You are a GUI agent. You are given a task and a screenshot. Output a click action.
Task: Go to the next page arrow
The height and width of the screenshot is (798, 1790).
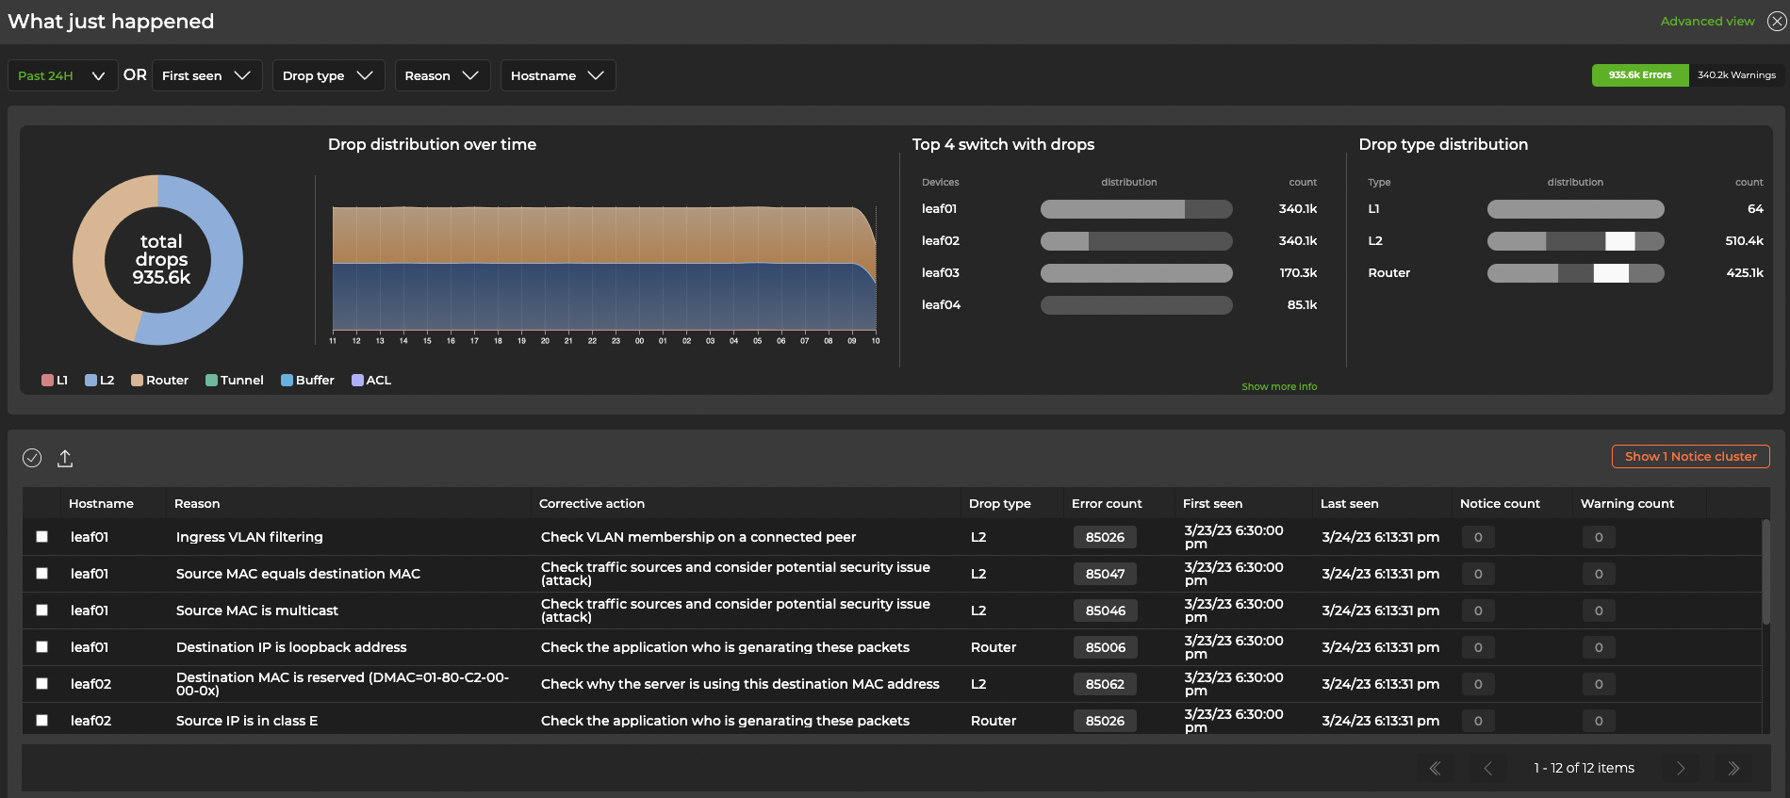[x=1680, y=768]
